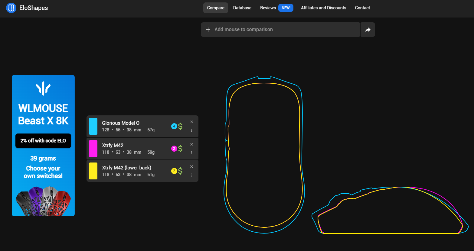
Task: Open the Contact page
Action: point(362,8)
